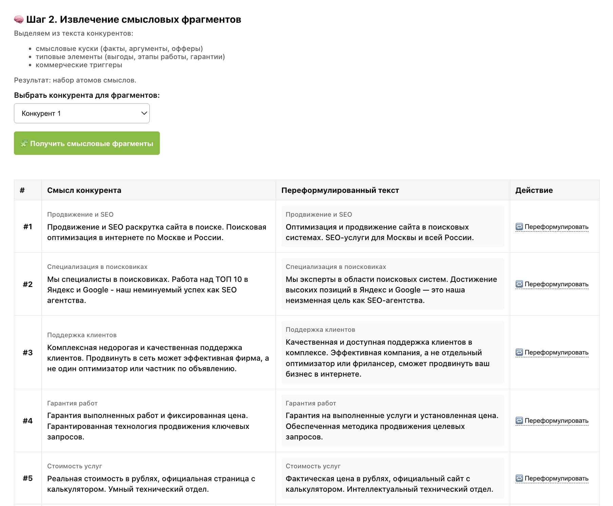Click the row number #3 cell
This screenshot has width=613, height=506.
pos(28,352)
